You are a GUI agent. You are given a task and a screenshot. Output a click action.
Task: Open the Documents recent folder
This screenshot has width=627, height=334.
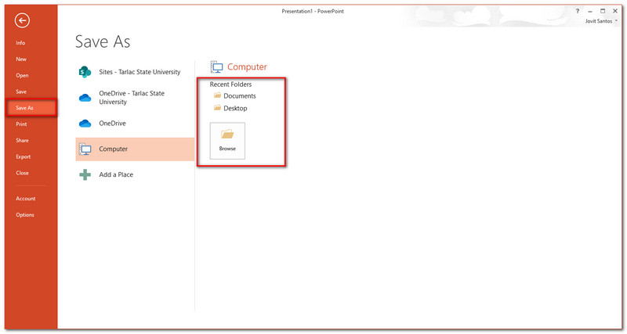click(x=240, y=95)
